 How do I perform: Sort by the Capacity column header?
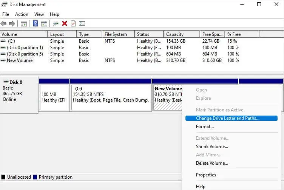175,34
